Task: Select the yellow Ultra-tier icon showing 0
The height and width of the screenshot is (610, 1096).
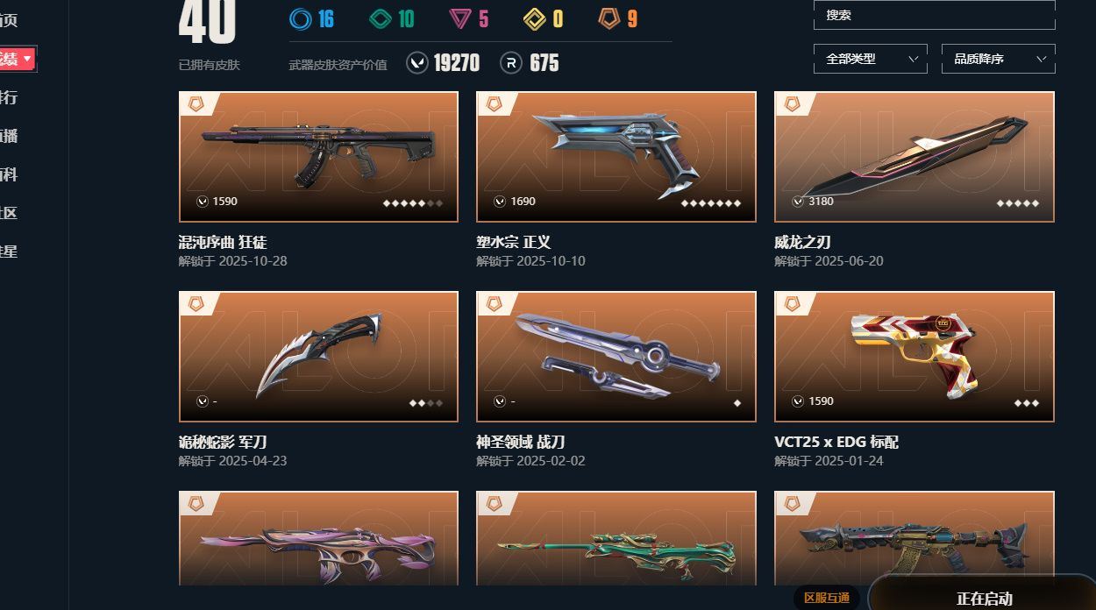Action: [534, 18]
